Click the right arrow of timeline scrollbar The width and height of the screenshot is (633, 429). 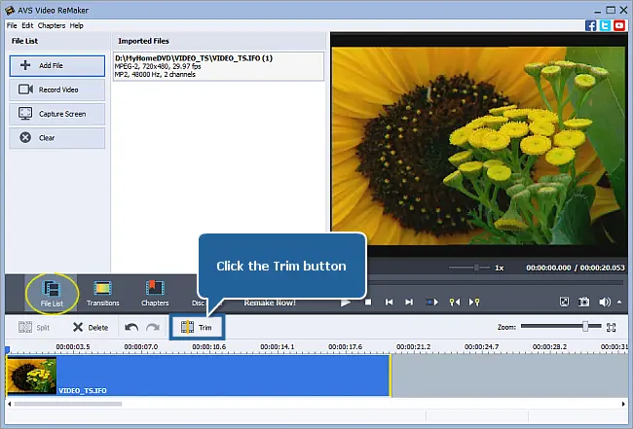tap(623, 404)
